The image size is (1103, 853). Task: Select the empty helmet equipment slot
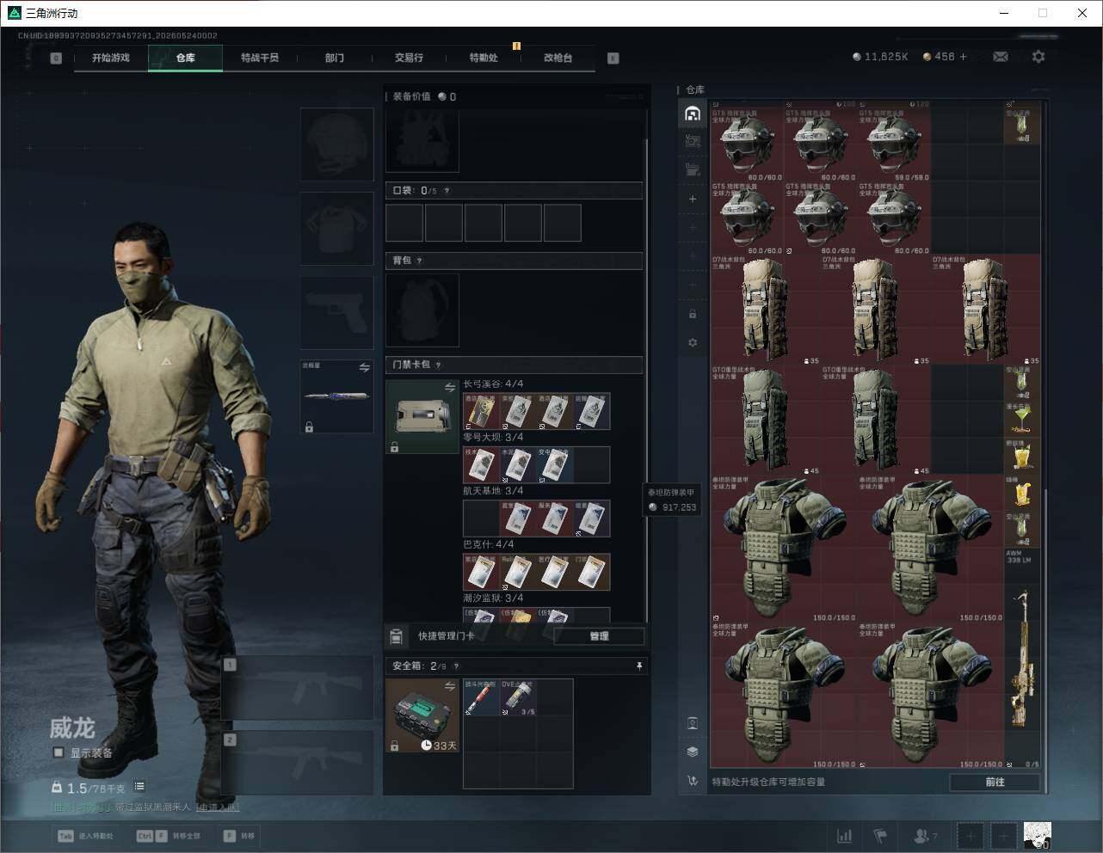(x=336, y=144)
